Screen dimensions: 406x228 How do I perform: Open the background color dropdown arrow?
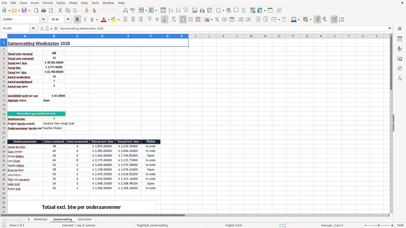(x=118, y=20)
